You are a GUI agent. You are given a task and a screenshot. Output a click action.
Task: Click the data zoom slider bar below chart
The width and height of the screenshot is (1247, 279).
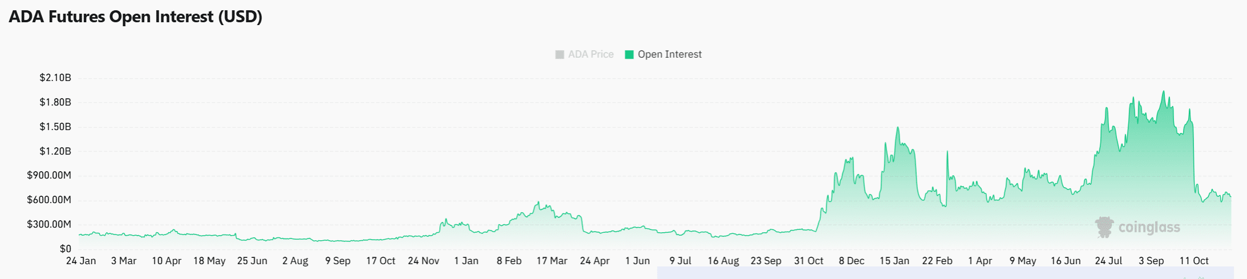pos(945,273)
